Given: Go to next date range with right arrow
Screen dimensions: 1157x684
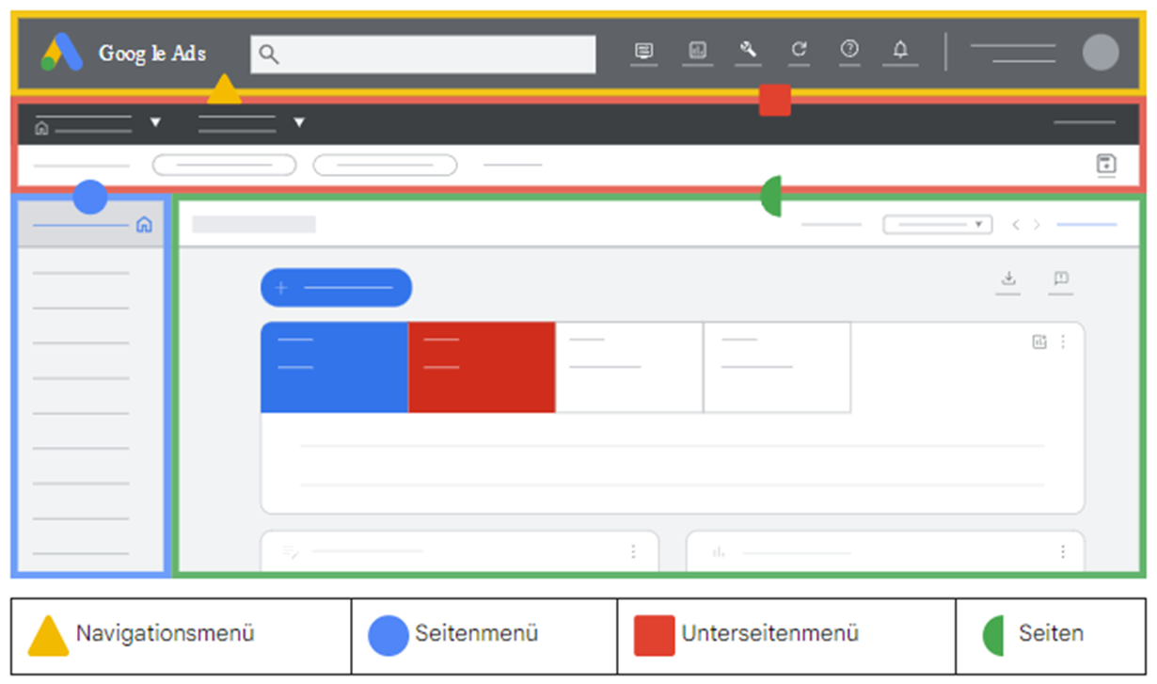Looking at the screenshot, I should pyautogui.click(x=1037, y=225).
